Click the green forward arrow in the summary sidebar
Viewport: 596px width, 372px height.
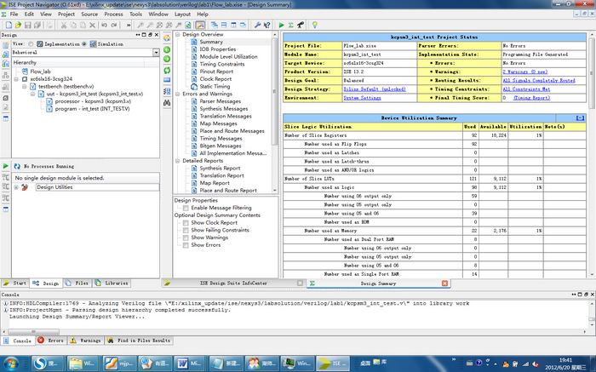pyautogui.click(x=167, y=59)
